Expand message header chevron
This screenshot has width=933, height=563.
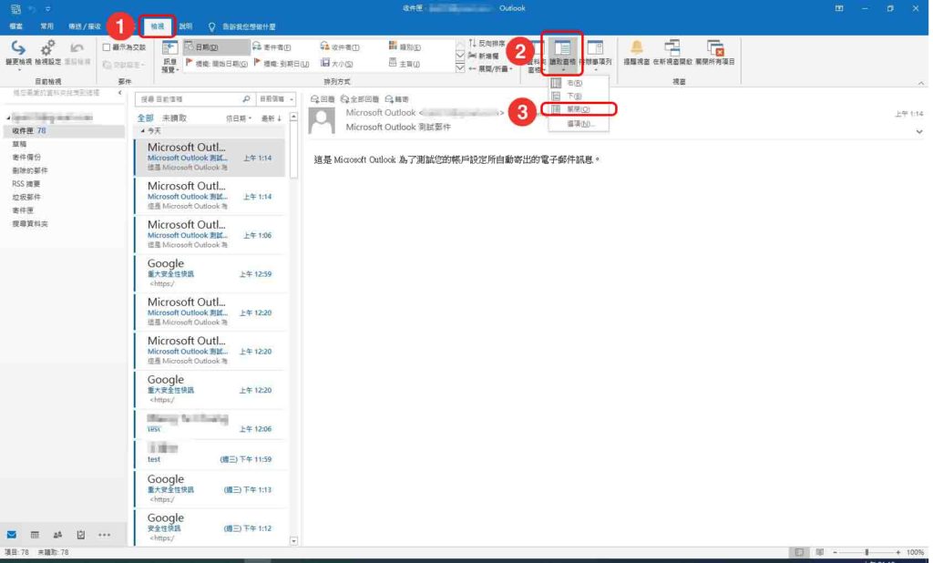pyautogui.click(x=919, y=131)
